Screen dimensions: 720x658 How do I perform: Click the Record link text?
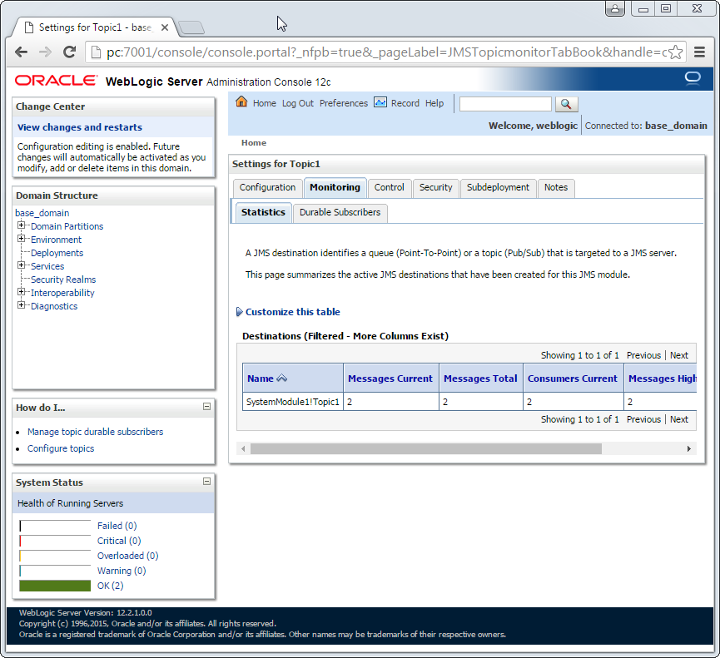tap(405, 103)
